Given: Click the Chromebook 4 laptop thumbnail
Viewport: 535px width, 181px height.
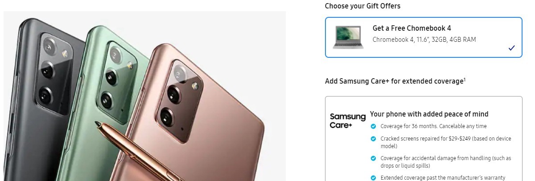Looking at the screenshot, I should 348,37.
